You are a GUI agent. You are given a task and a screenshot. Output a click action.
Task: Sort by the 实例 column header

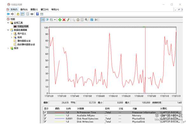point(107,108)
